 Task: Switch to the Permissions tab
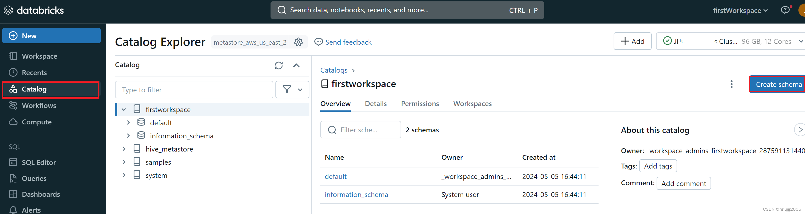[420, 104]
